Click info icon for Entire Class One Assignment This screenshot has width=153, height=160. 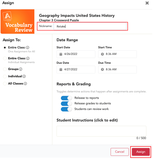point(27,47)
